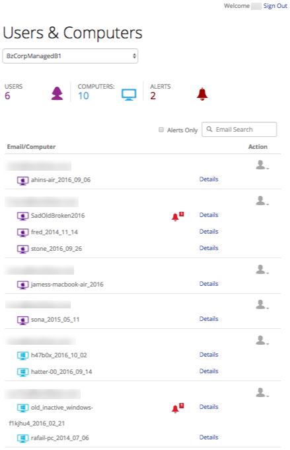Open user action menu above SadOldBroken2016

point(262,201)
